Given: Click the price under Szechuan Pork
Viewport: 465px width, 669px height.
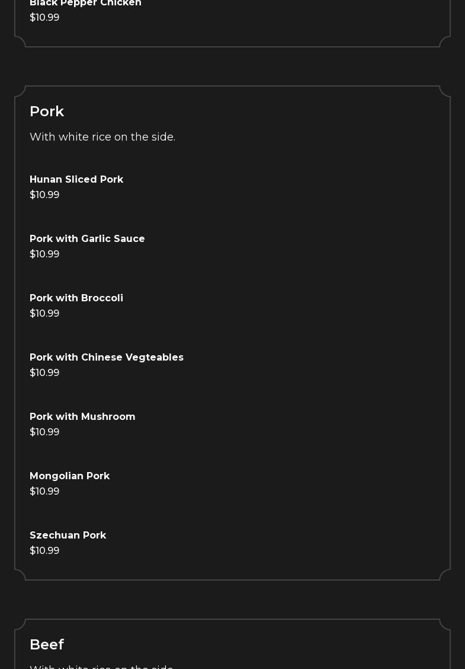Looking at the screenshot, I should pyautogui.click(x=44, y=551).
